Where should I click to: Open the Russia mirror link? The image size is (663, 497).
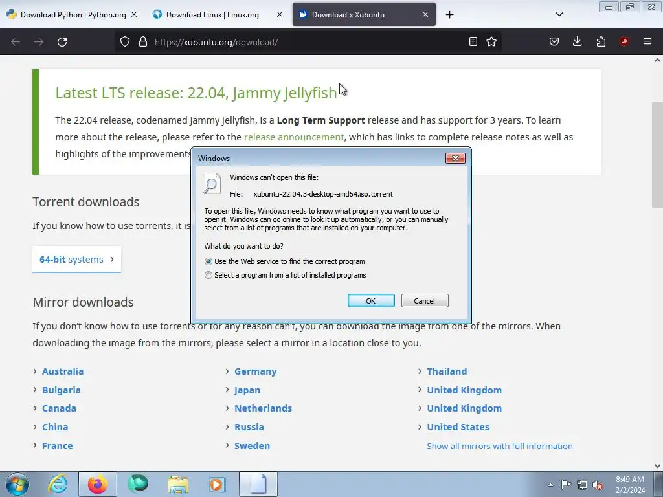tap(249, 427)
